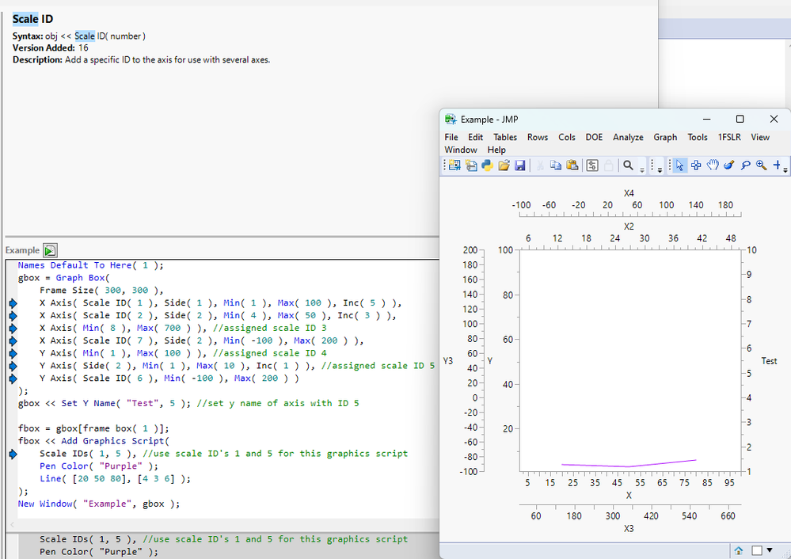Expand the toolbar overflow chevron
The height and width of the screenshot is (559, 791).
660,169
